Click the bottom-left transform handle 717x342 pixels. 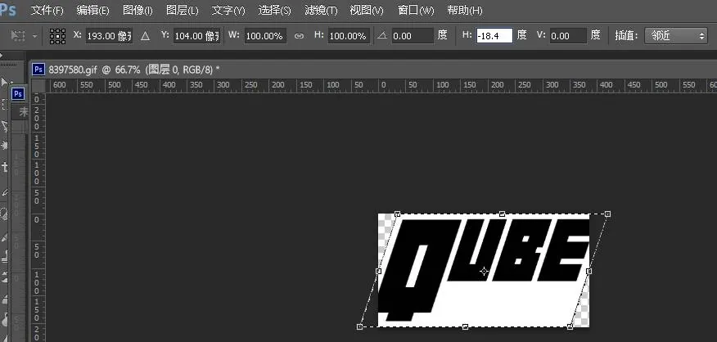point(359,326)
